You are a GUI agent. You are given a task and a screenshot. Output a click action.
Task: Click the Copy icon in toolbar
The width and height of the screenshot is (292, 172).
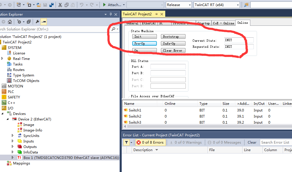tap(67, 5)
